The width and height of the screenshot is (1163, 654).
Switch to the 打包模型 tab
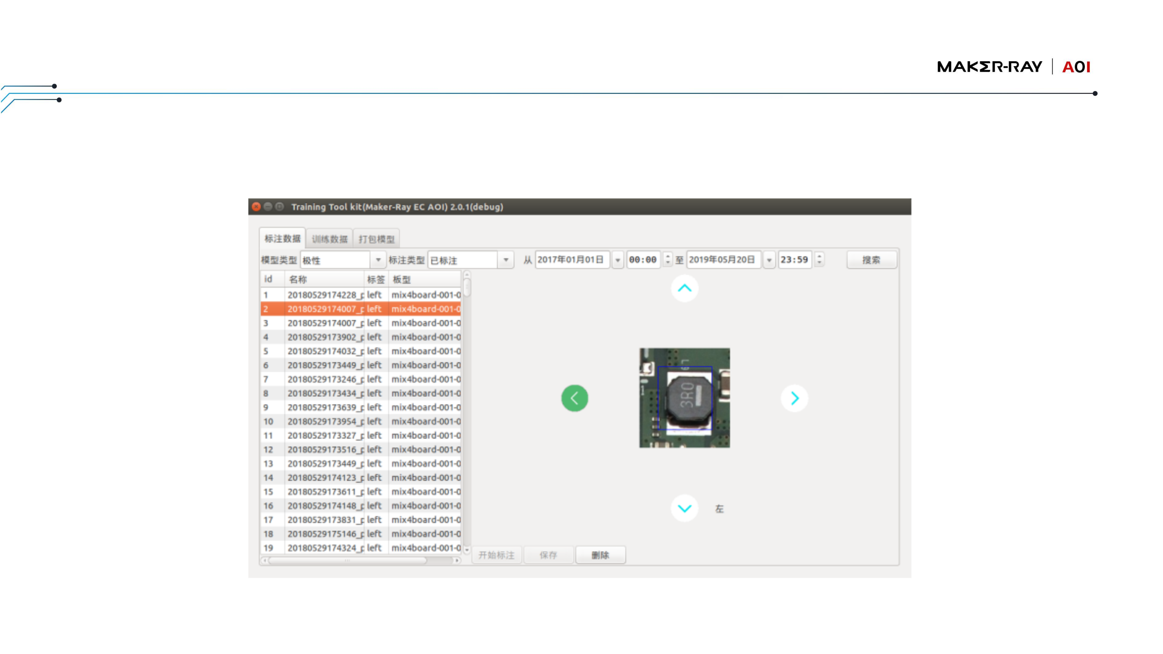coord(376,239)
